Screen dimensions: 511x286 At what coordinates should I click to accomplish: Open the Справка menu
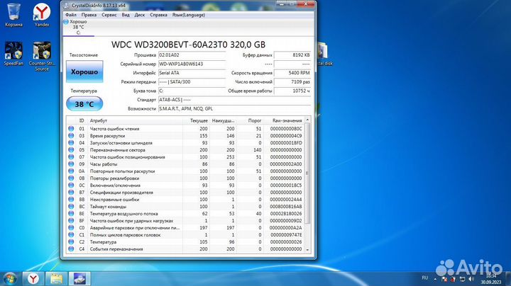[x=158, y=15]
